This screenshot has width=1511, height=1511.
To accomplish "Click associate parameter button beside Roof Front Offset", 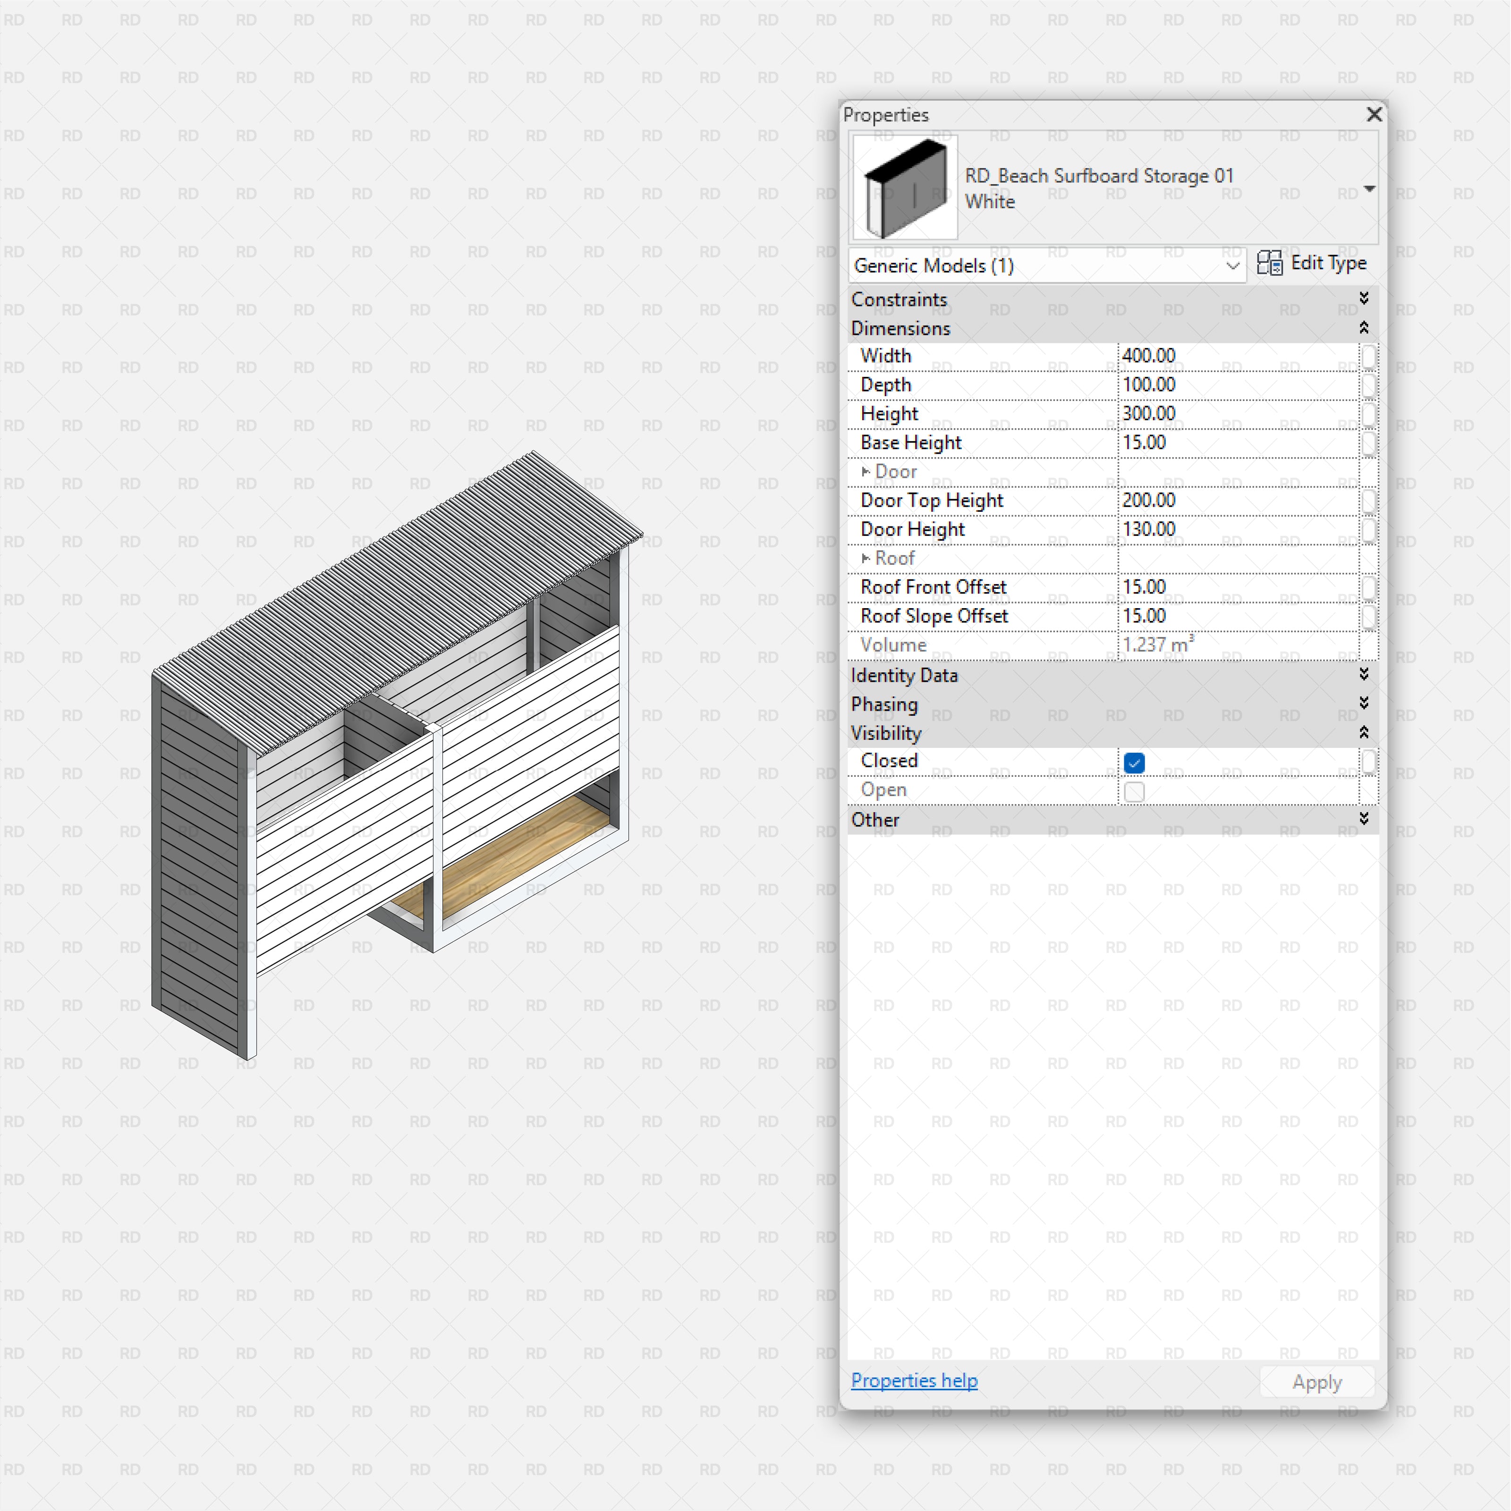I will (x=1369, y=588).
